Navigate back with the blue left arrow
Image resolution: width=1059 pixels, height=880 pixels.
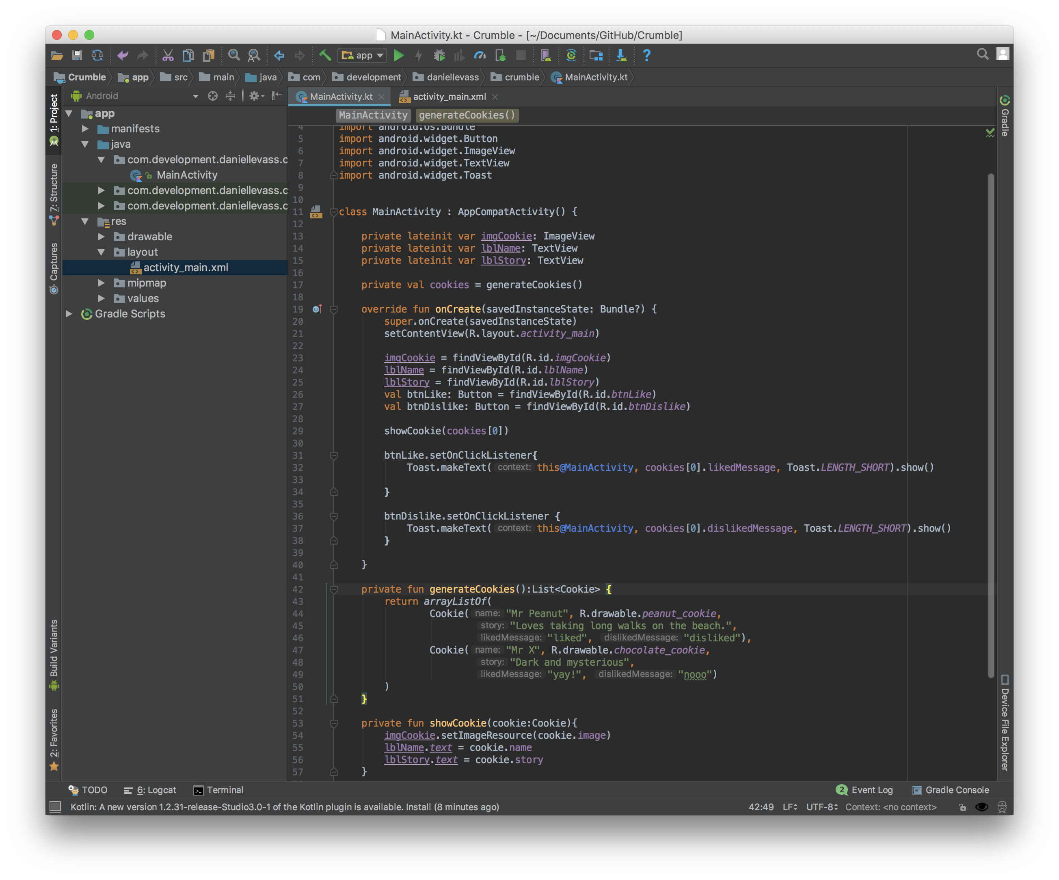tap(279, 56)
